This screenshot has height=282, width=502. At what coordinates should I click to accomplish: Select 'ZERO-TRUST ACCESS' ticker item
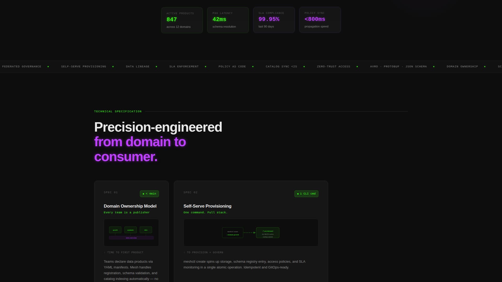click(x=334, y=67)
